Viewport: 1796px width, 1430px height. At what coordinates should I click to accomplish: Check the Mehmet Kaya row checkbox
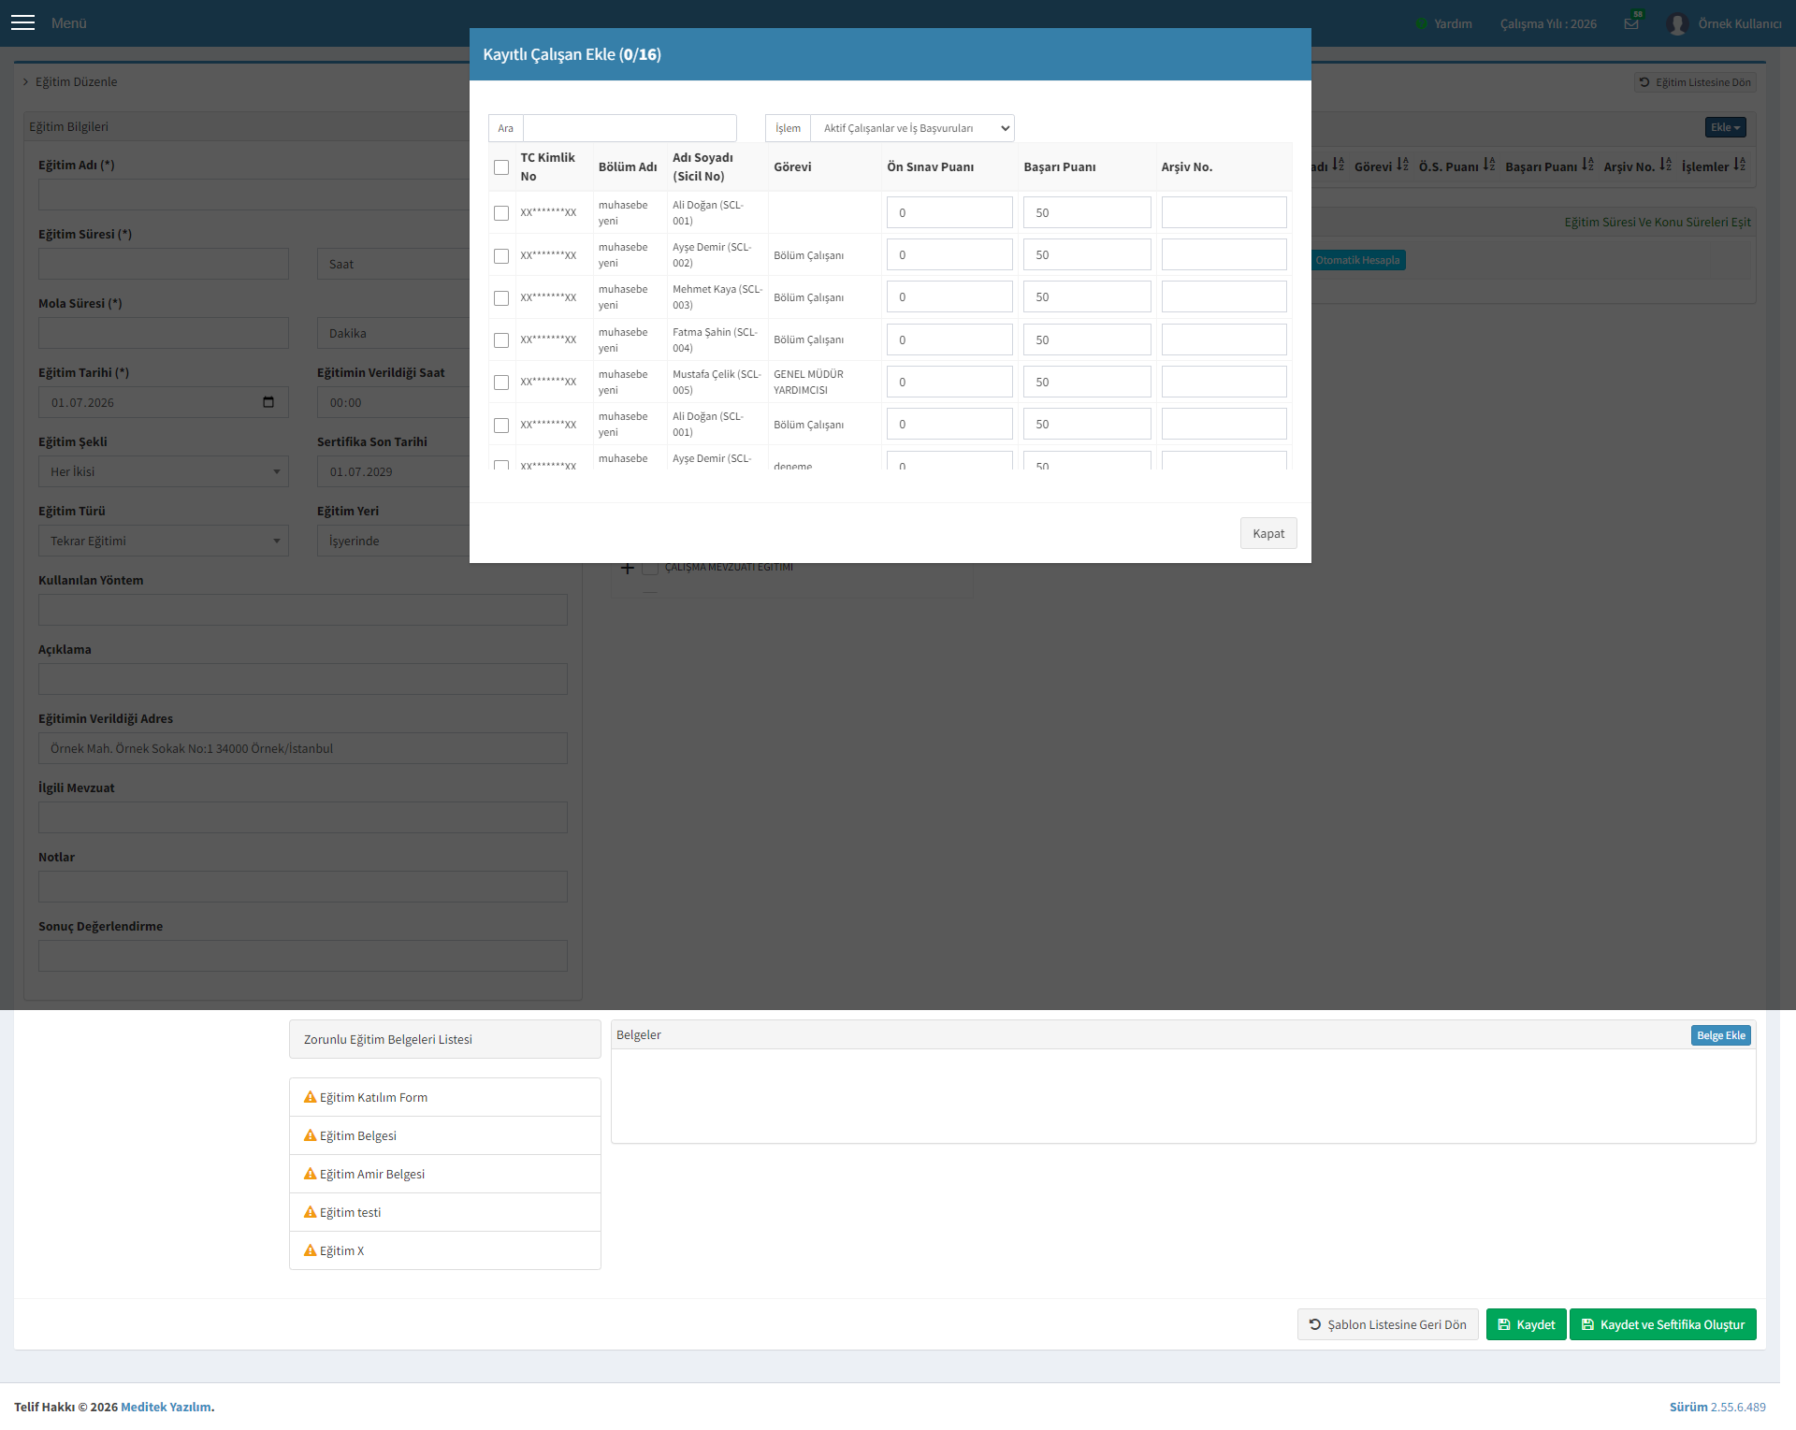pos(501,297)
